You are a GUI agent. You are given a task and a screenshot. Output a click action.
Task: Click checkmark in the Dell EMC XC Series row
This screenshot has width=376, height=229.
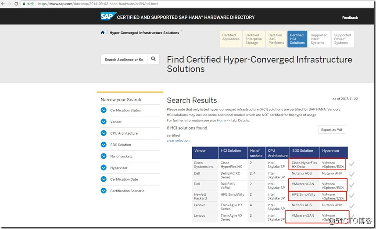(x=352, y=175)
